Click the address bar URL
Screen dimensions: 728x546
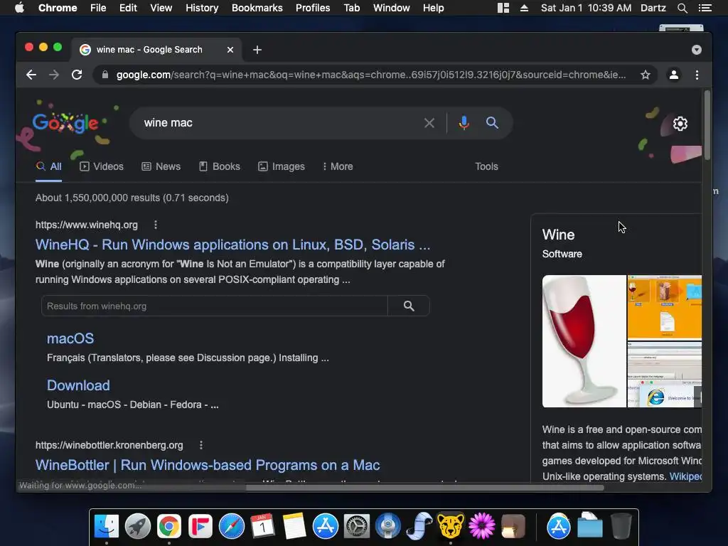tap(370, 75)
